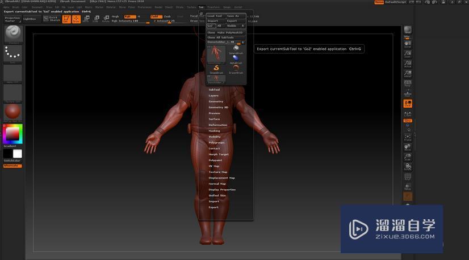Open the Polygroups sub-palette entry

(x=216, y=142)
